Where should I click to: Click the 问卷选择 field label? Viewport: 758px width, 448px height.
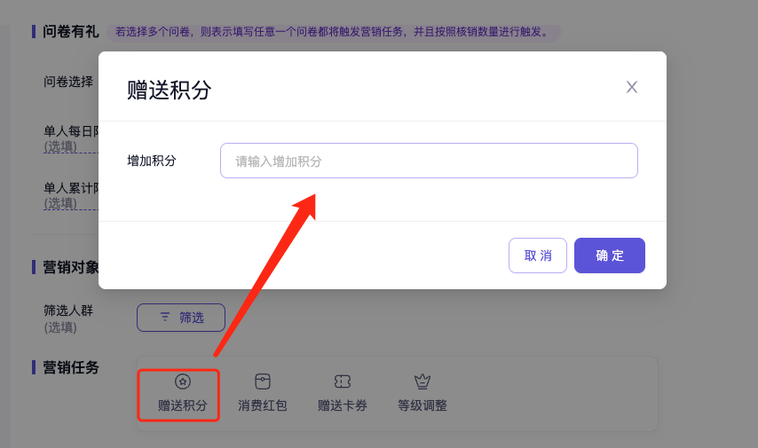(x=68, y=82)
